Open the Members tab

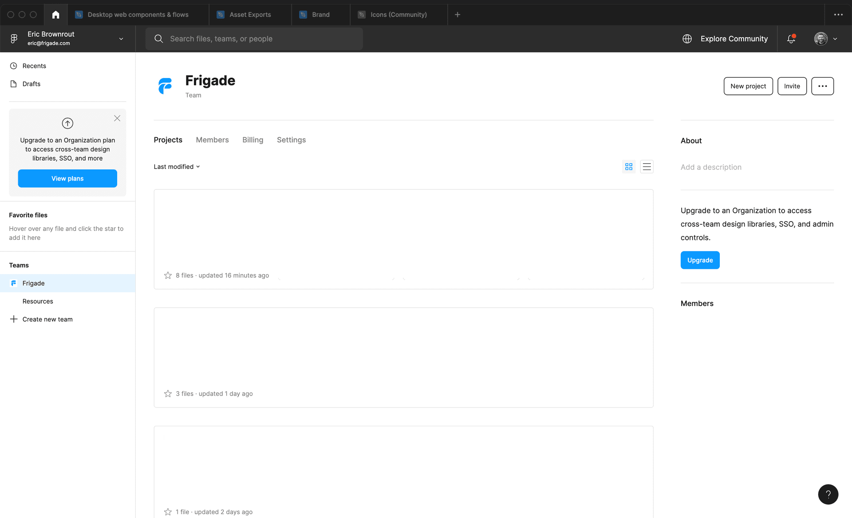[x=212, y=140]
